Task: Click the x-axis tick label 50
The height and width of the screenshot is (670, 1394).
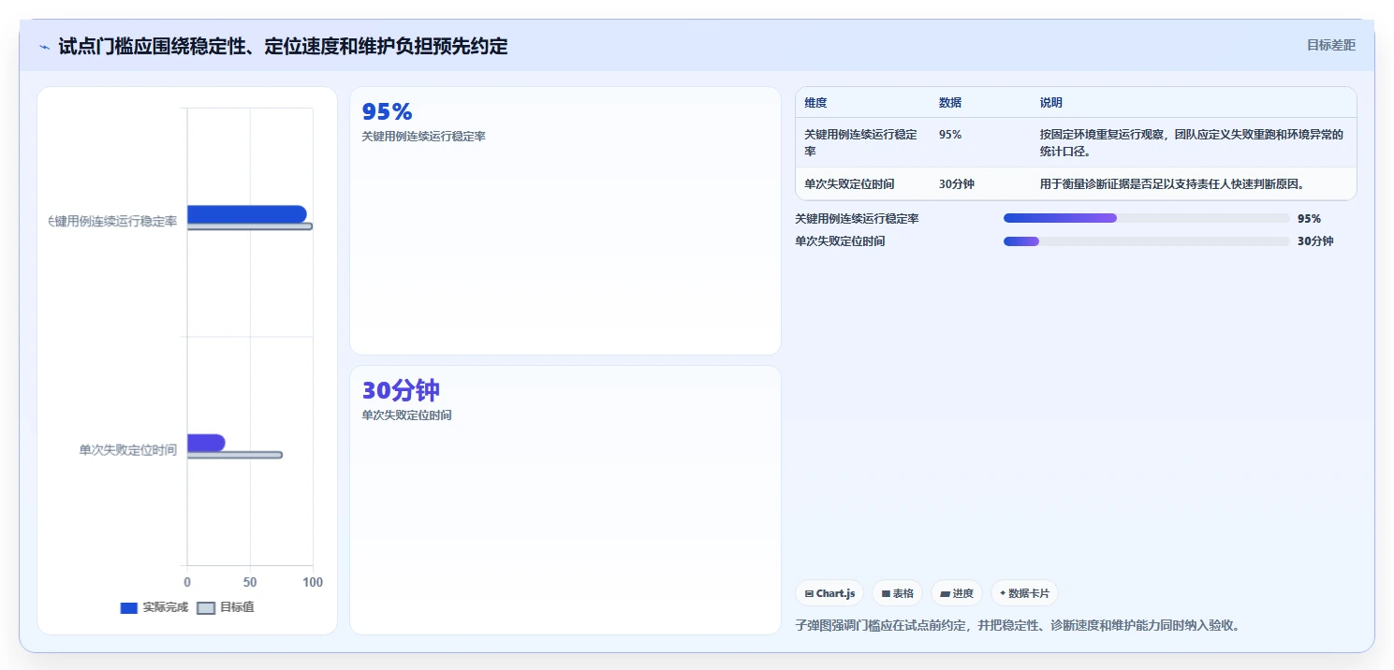Action: (250, 582)
